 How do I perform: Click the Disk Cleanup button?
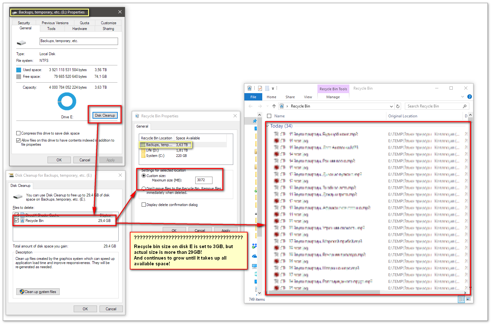pyautogui.click(x=105, y=115)
